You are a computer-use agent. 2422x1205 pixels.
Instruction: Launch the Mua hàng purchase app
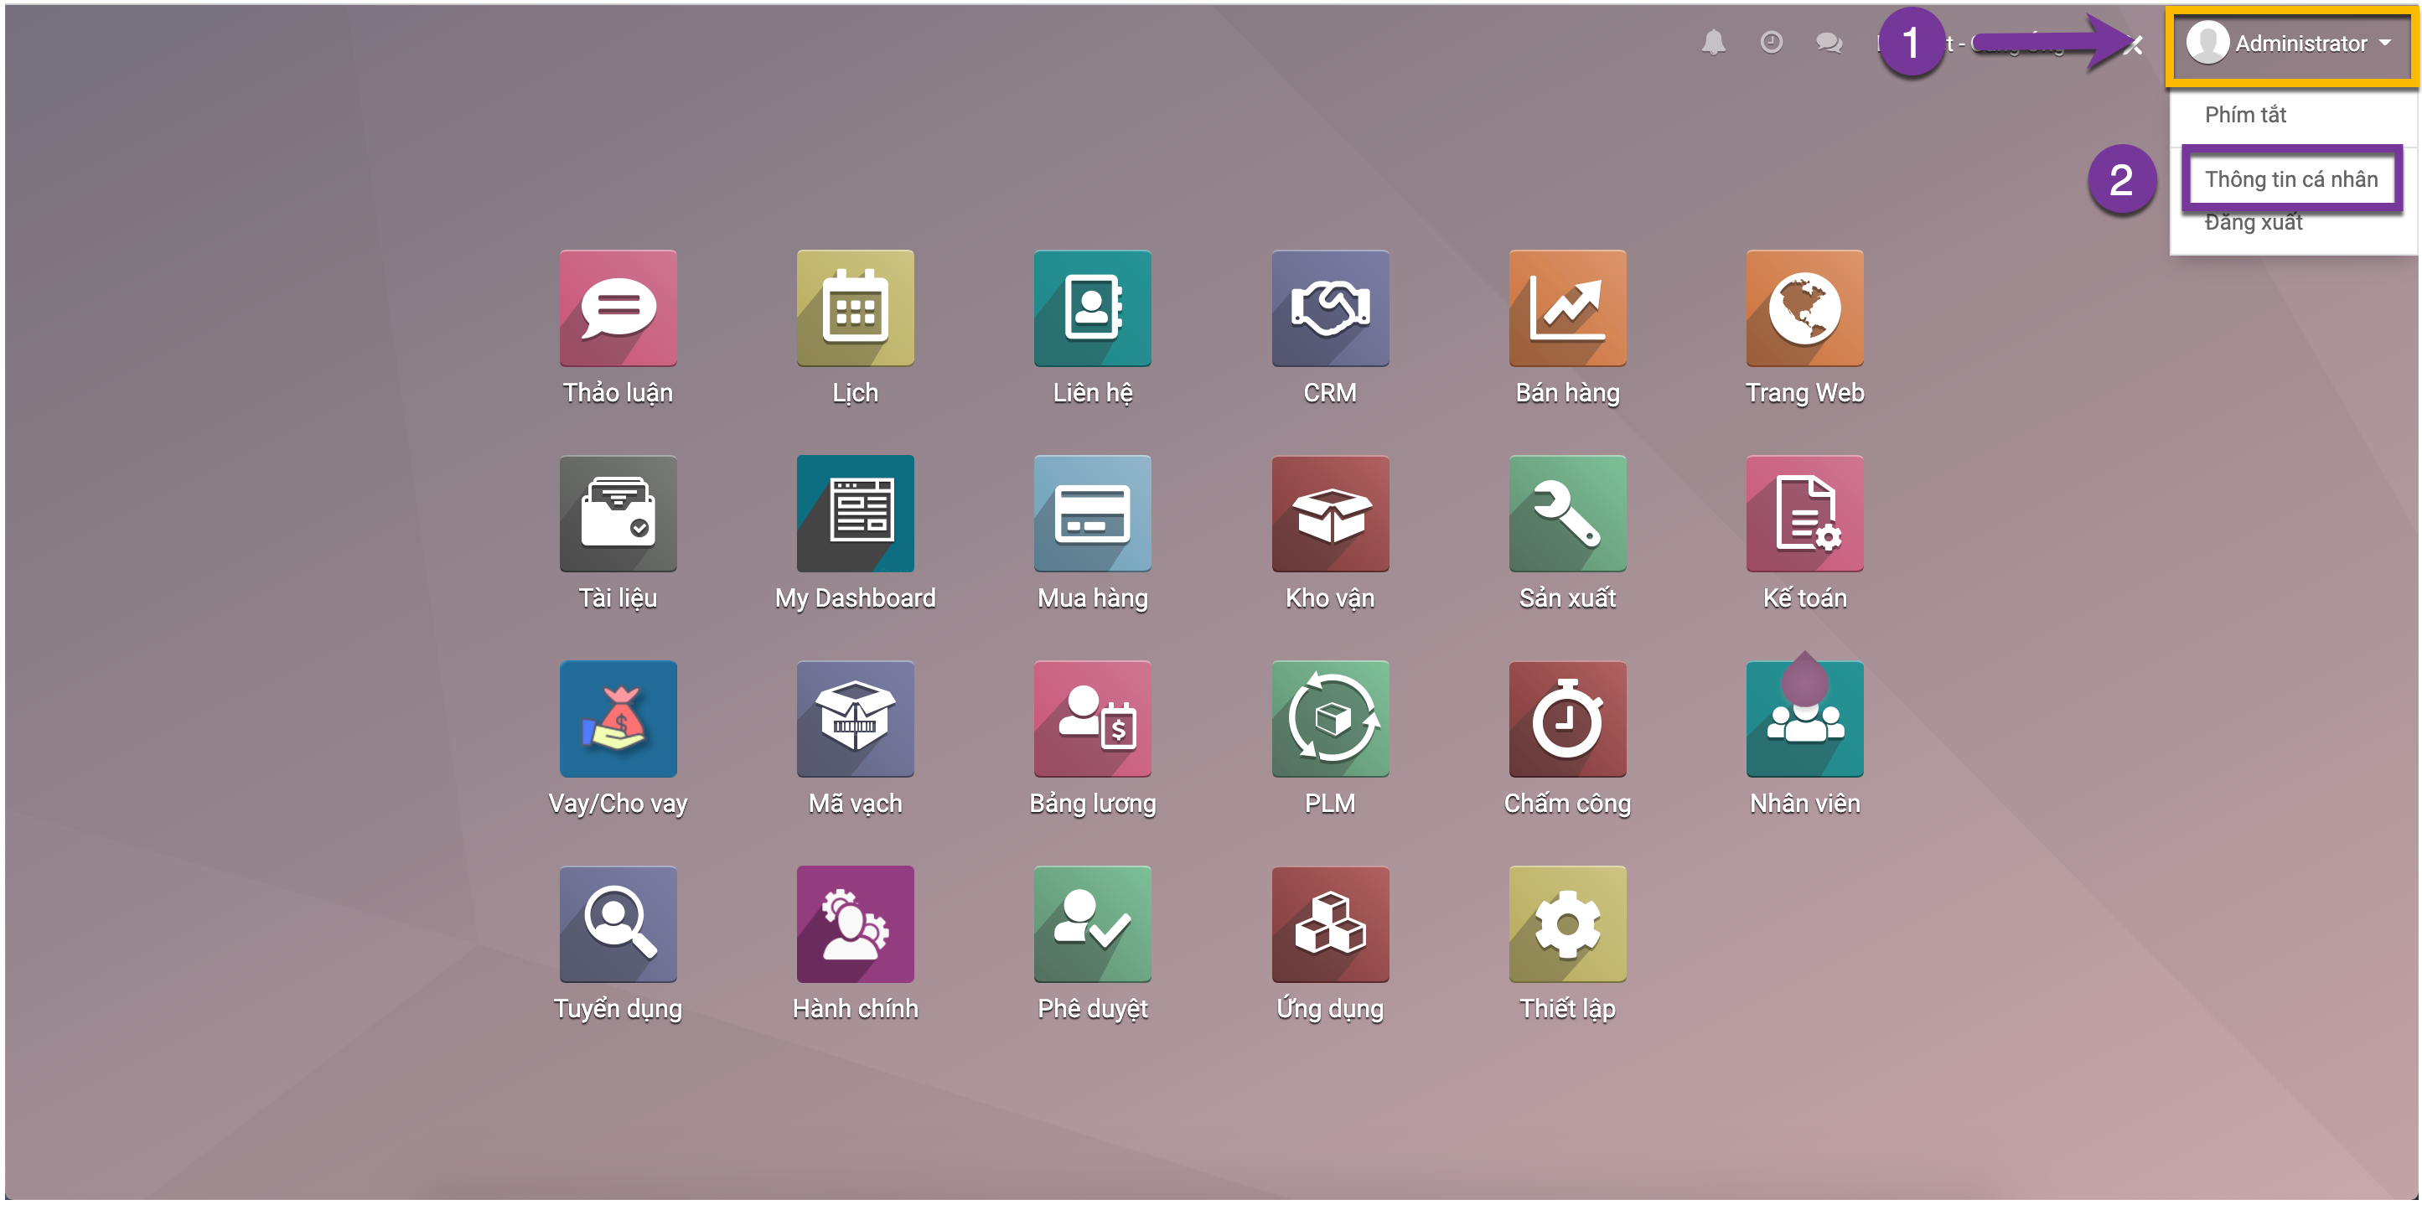(1093, 513)
